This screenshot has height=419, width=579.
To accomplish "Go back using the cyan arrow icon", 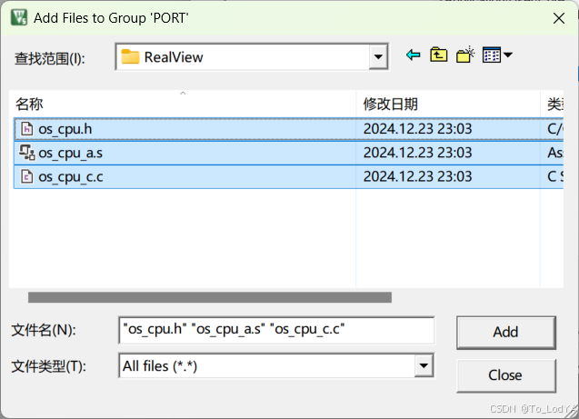I will [414, 55].
